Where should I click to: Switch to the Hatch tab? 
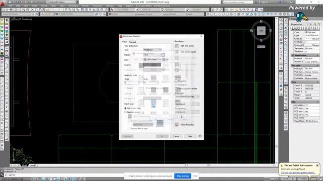(x=125, y=42)
